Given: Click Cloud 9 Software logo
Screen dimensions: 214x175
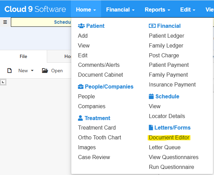Looking at the screenshot, I should [35, 9].
